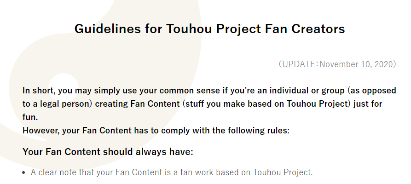The height and width of the screenshot is (184, 411).
Task: Click the 'Guidelines for Touhou Project Fan Creators' heading
Action: coord(209,29)
